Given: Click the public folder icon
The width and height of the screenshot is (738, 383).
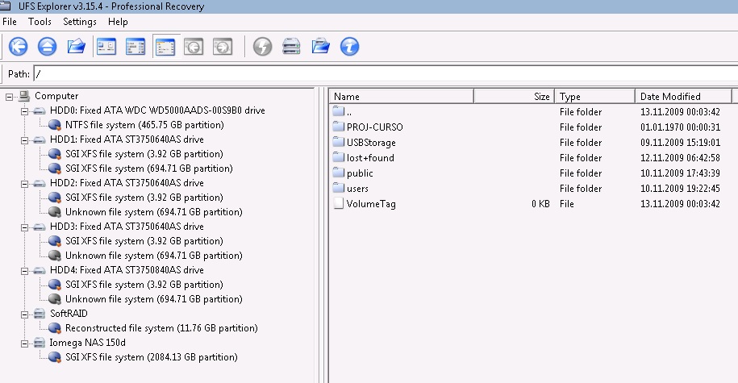Looking at the screenshot, I should (x=339, y=173).
